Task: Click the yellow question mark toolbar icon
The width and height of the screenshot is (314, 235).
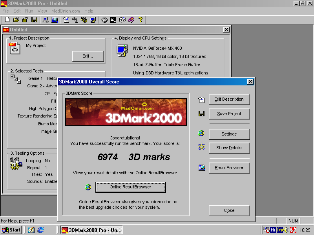Action: (x=141, y=20)
